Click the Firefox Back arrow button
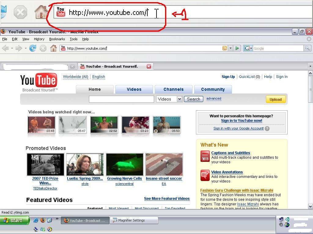This screenshot has width=313, height=234. (6, 48)
